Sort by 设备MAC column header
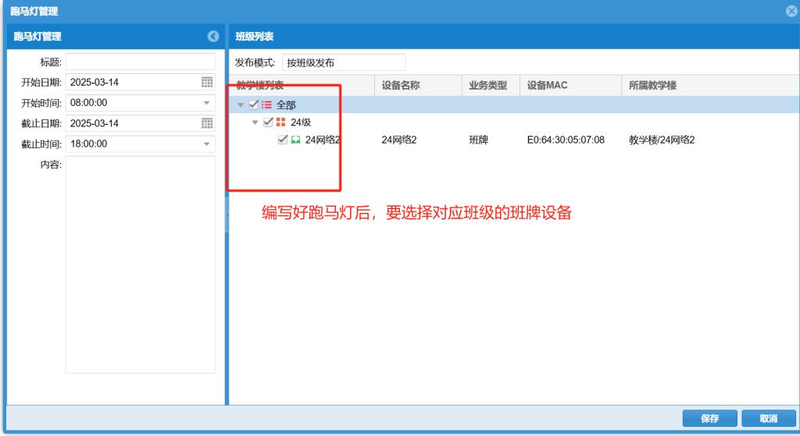The image size is (800, 436). pyautogui.click(x=570, y=85)
